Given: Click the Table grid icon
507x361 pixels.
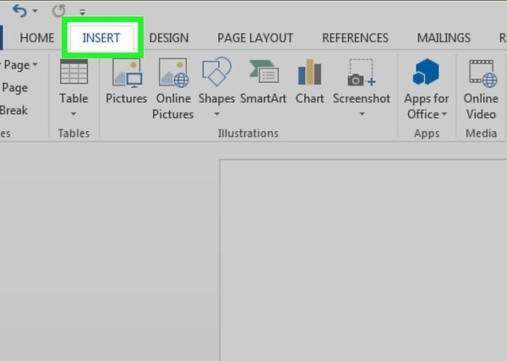Looking at the screenshot, I should [x=74, y=74].
